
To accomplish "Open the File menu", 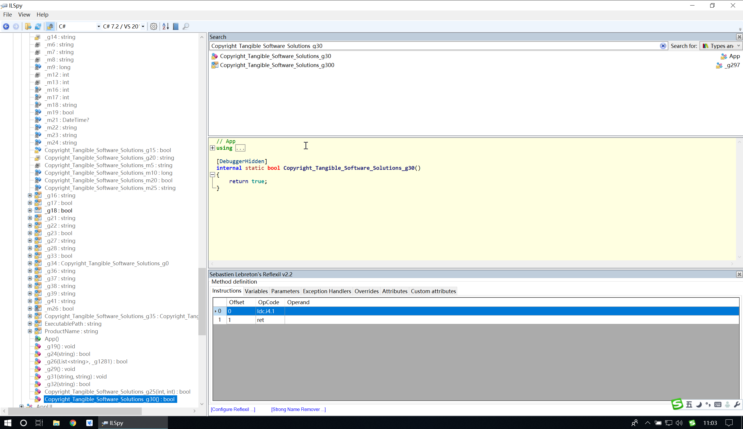I will pyautogui.click(x=8, y=14).
